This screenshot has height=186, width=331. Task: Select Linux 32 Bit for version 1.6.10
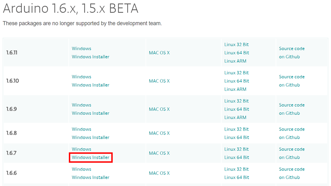click(x=236, y=73)
